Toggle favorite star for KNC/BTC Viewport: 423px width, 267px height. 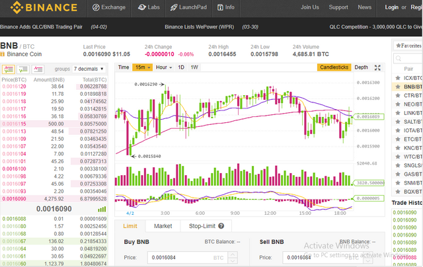click(x=398, y=148)
